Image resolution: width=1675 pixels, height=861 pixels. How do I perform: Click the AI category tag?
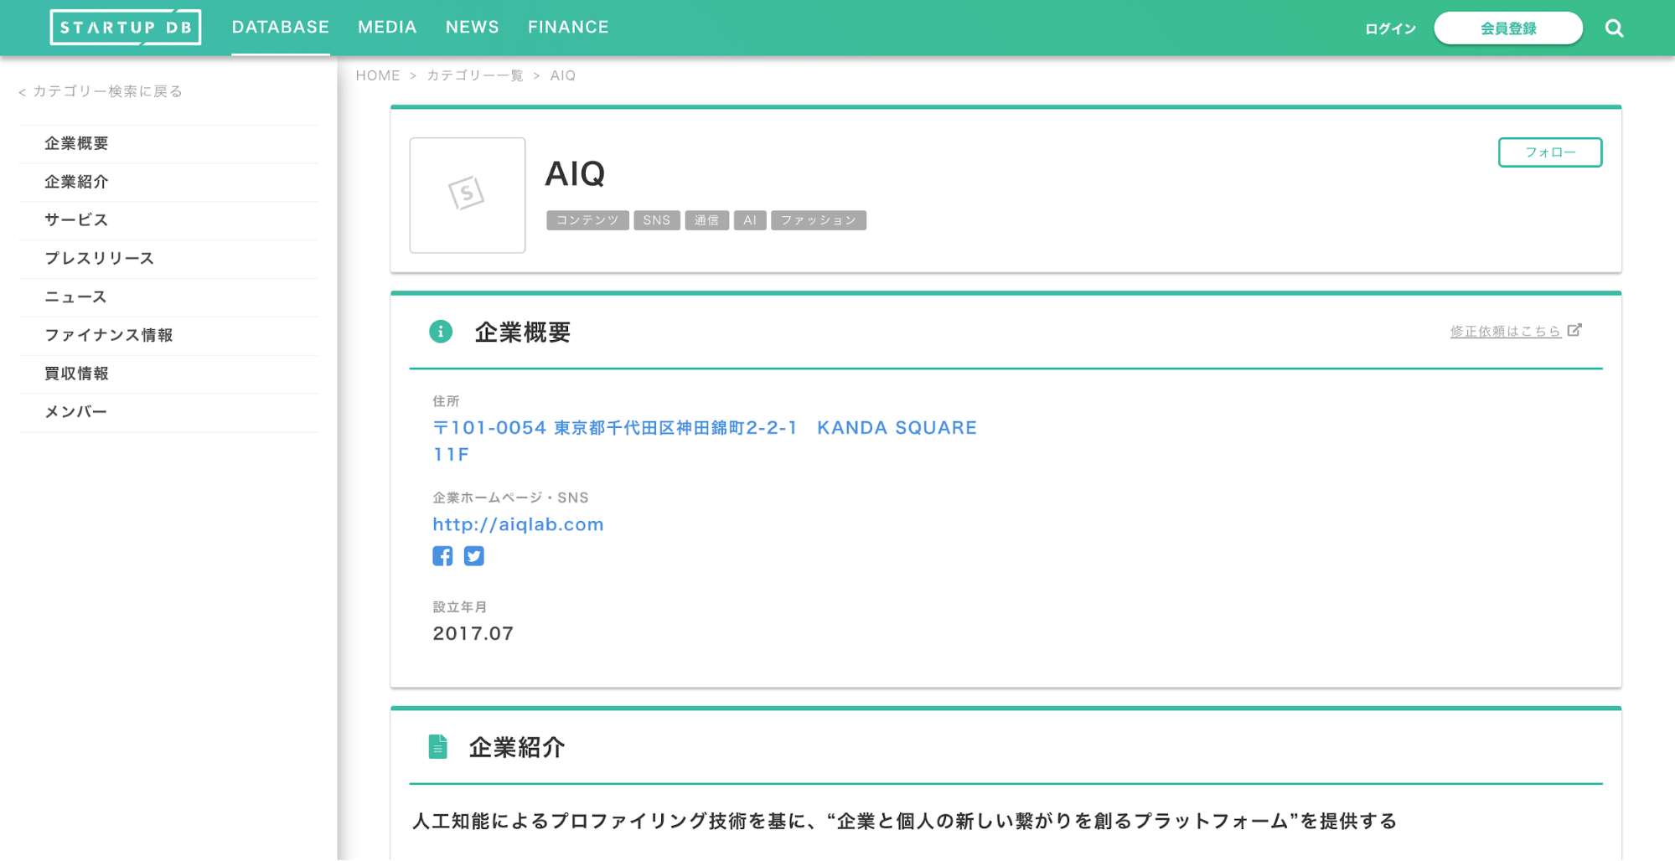point(750,220)
